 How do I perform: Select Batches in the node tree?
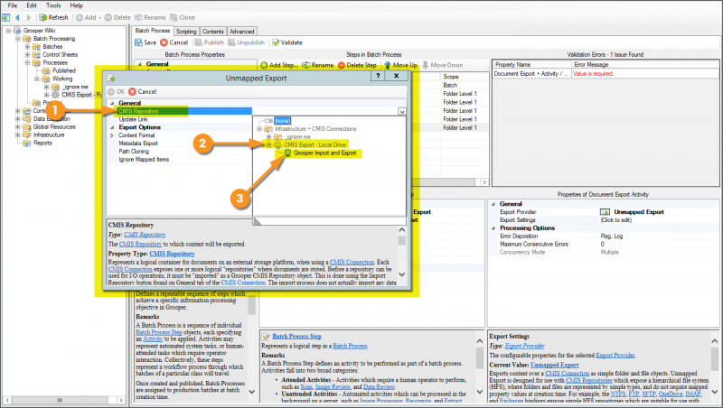[52, 47]
